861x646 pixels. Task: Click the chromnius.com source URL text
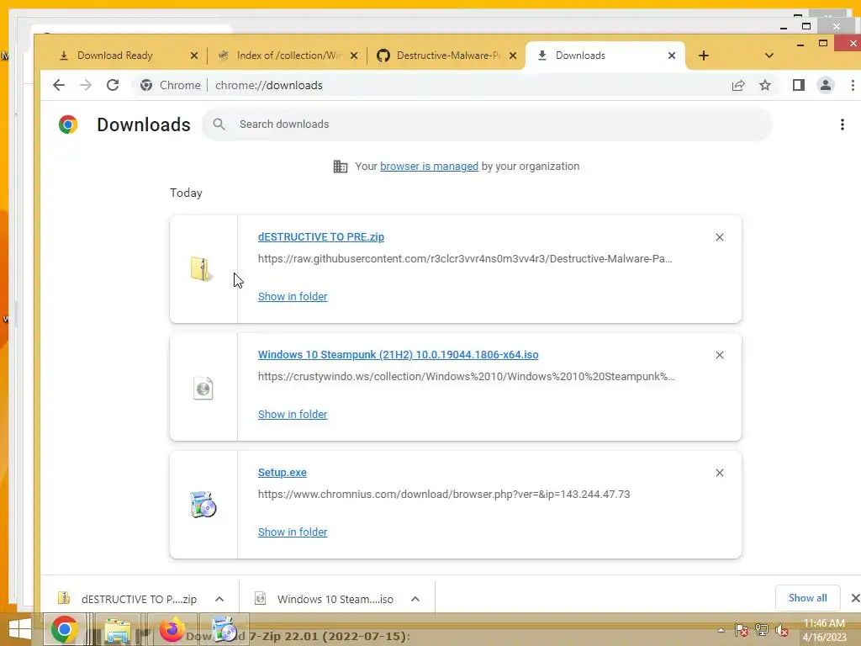[x=444, y=495]
